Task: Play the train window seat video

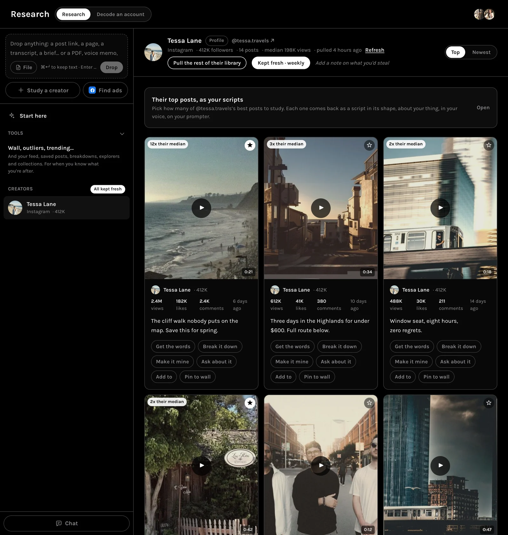Action: point(440,208)
